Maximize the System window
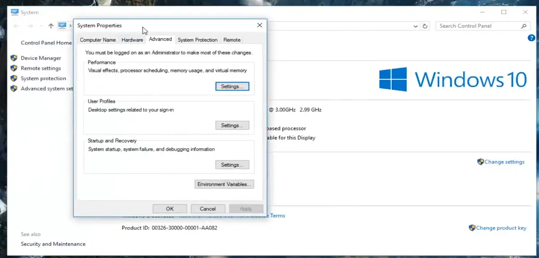Viewport: 539px width, 258px height. tap(504, 12)
